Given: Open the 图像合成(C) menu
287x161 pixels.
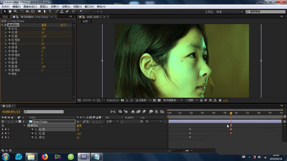Looking at the screenshot, I should coord(30,7).
